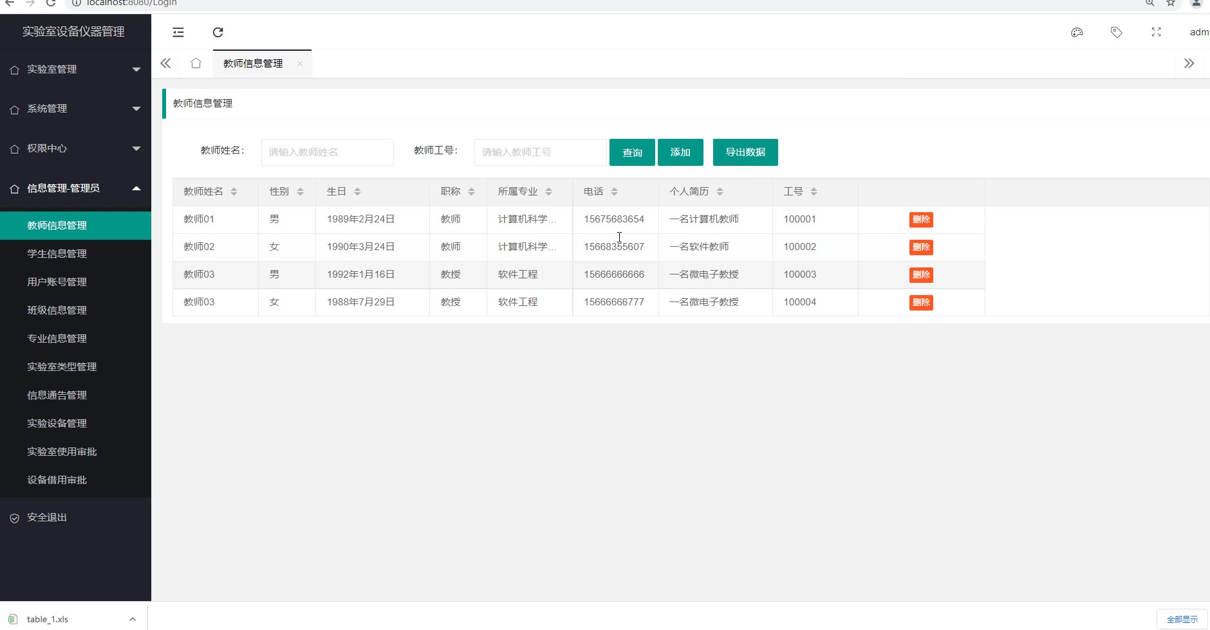Open 专业信息管理 in the sidebar

[x=75, y=339]
